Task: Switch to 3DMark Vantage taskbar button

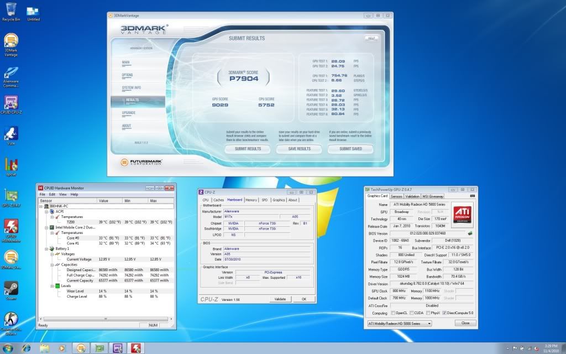Action: click(x=81, y=348)
